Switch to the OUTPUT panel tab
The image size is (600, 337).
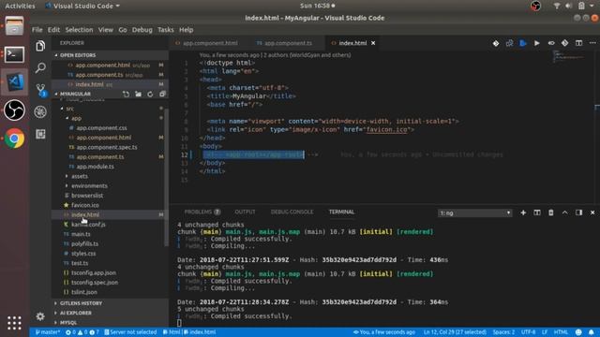point(245,212)
